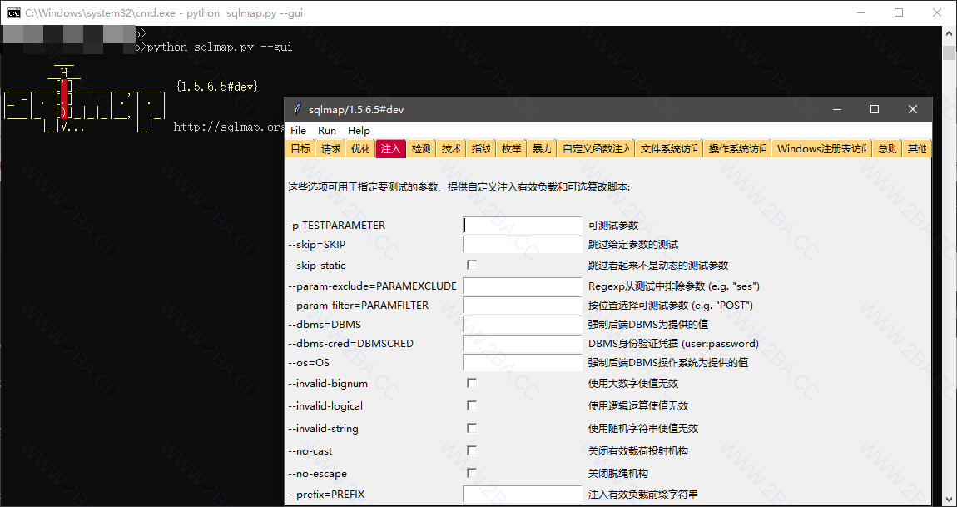Maximize the cmd.exe window

point(899,12)
